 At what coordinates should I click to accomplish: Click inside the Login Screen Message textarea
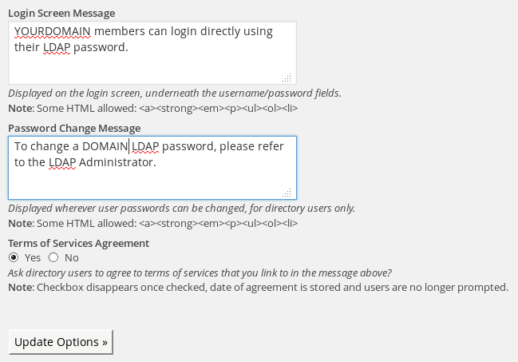[152, 53]
